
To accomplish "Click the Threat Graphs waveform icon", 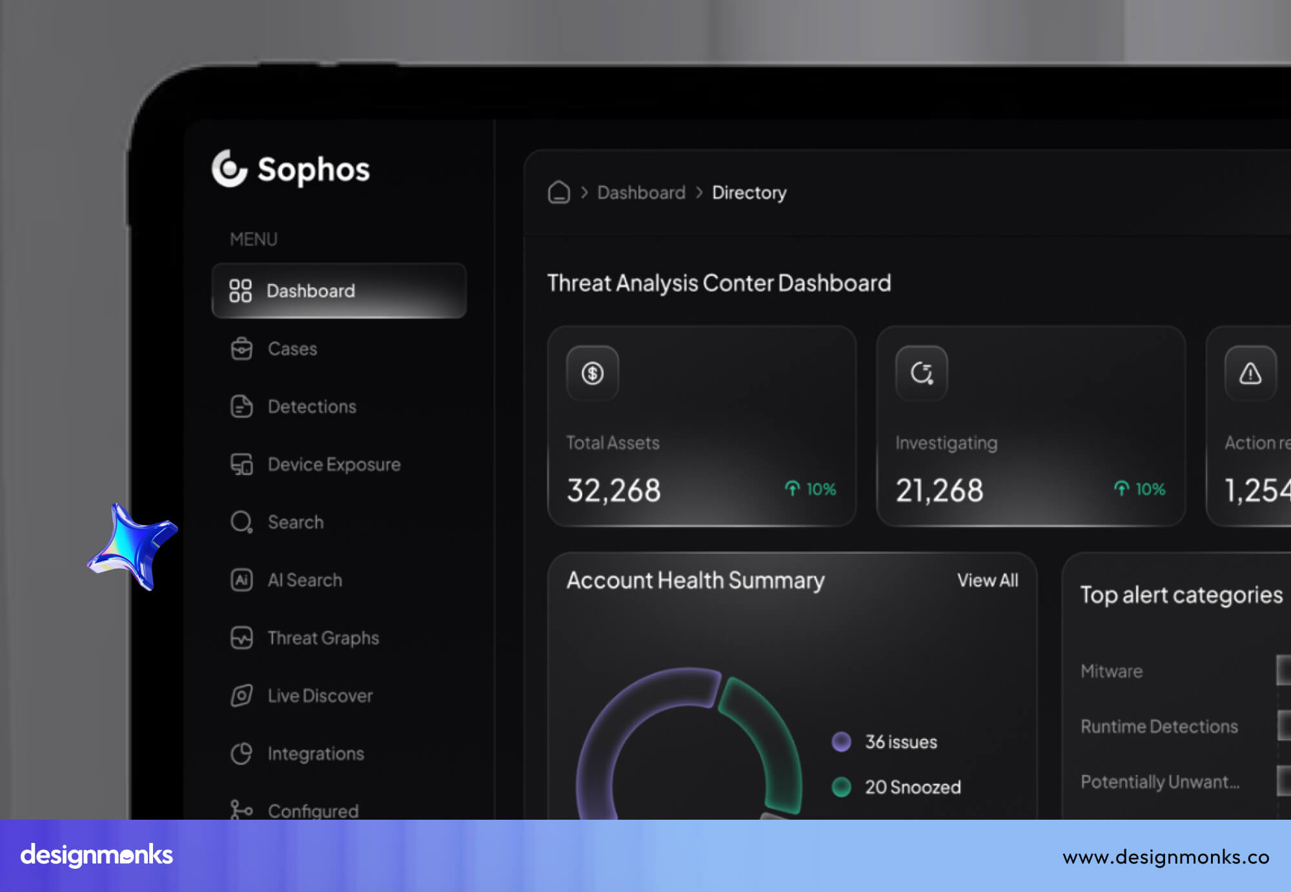I will [241, 638].
